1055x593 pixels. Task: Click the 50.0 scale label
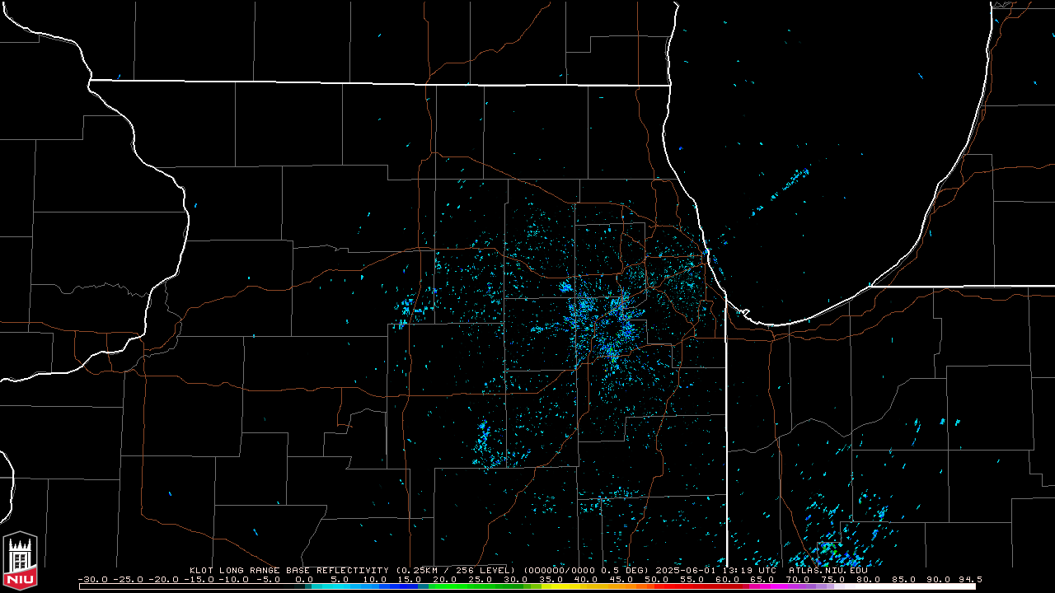(x=657, y=579)
